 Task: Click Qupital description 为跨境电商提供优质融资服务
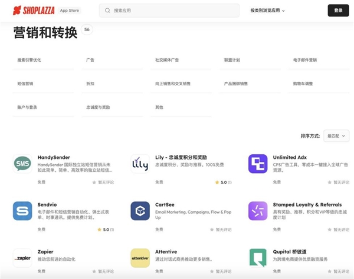click(300, 259)
